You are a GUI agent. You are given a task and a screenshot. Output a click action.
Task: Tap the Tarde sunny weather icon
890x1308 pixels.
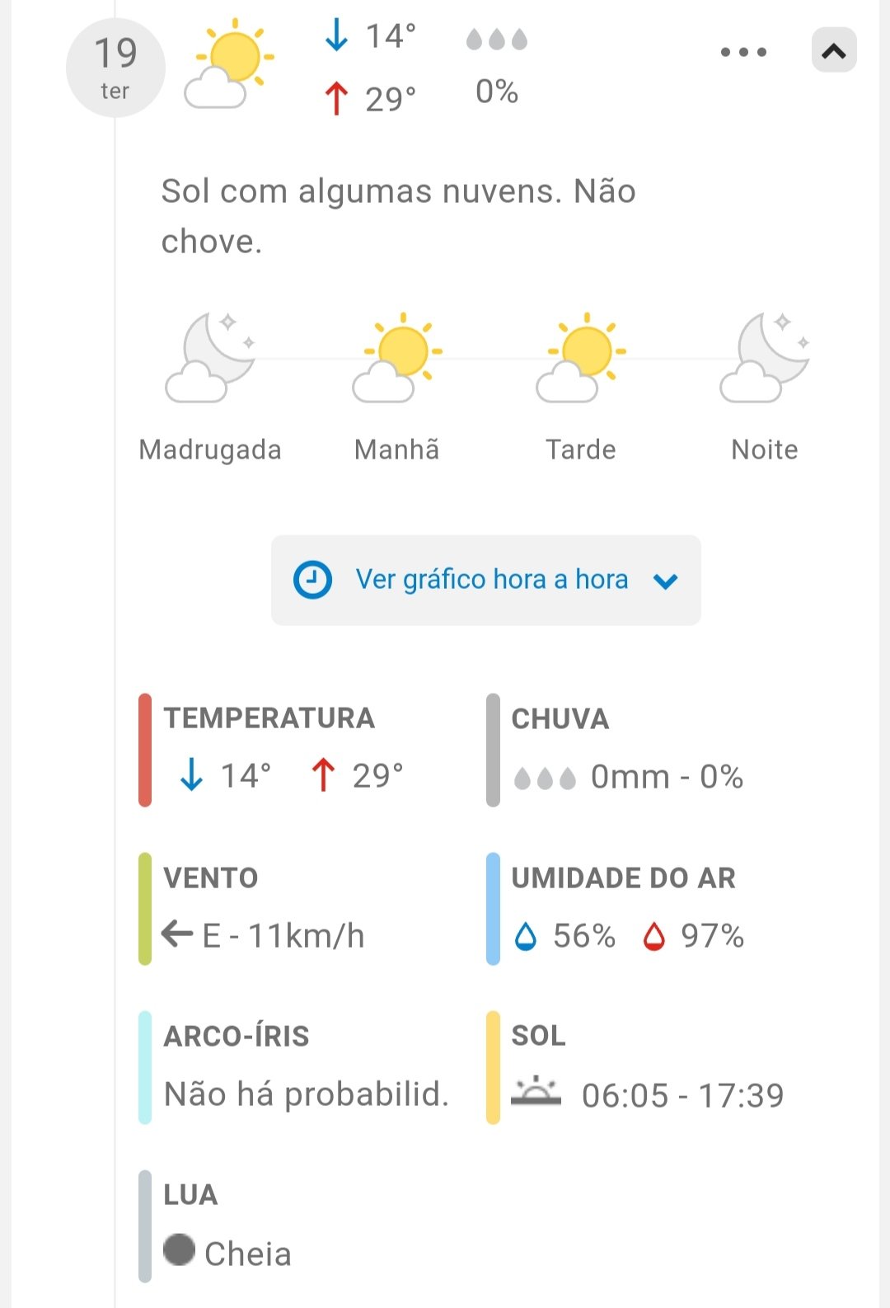tap(581, 358)
